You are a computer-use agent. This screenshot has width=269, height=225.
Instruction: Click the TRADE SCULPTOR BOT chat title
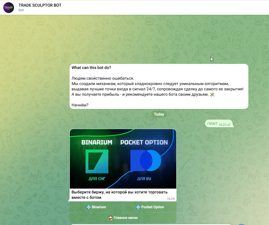(40, 5)
